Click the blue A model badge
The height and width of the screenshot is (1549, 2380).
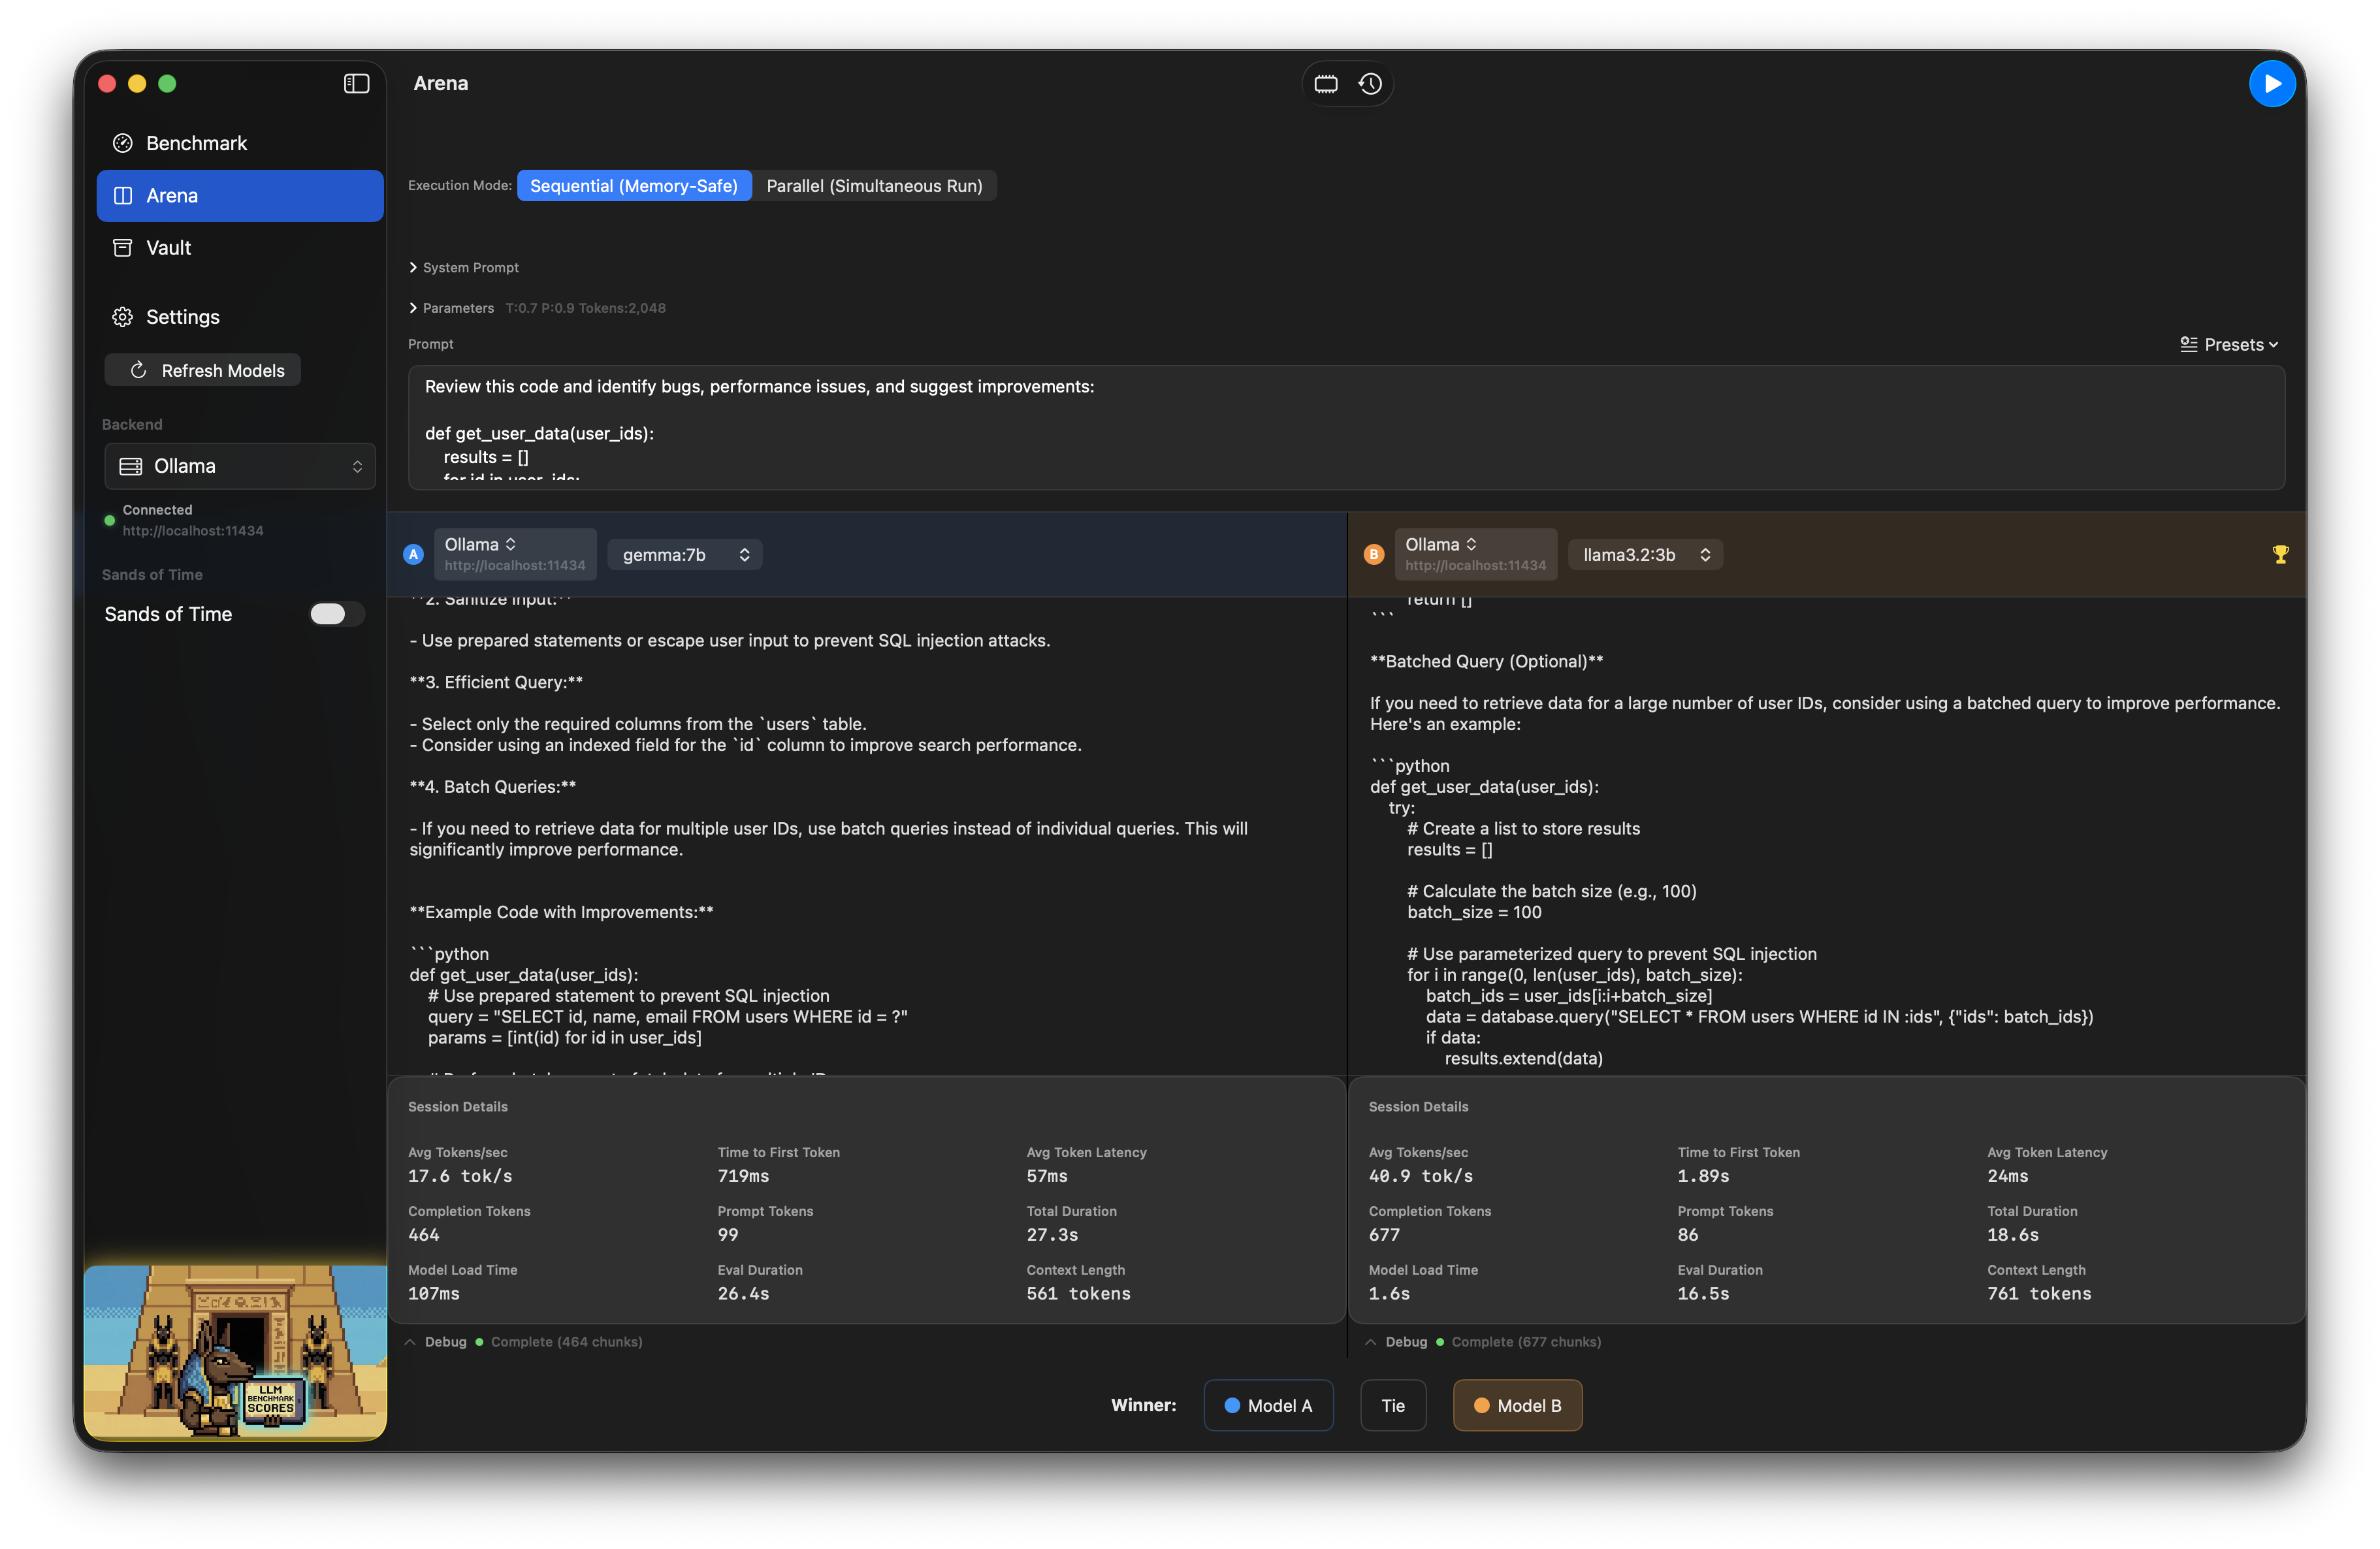pos(413,554)
